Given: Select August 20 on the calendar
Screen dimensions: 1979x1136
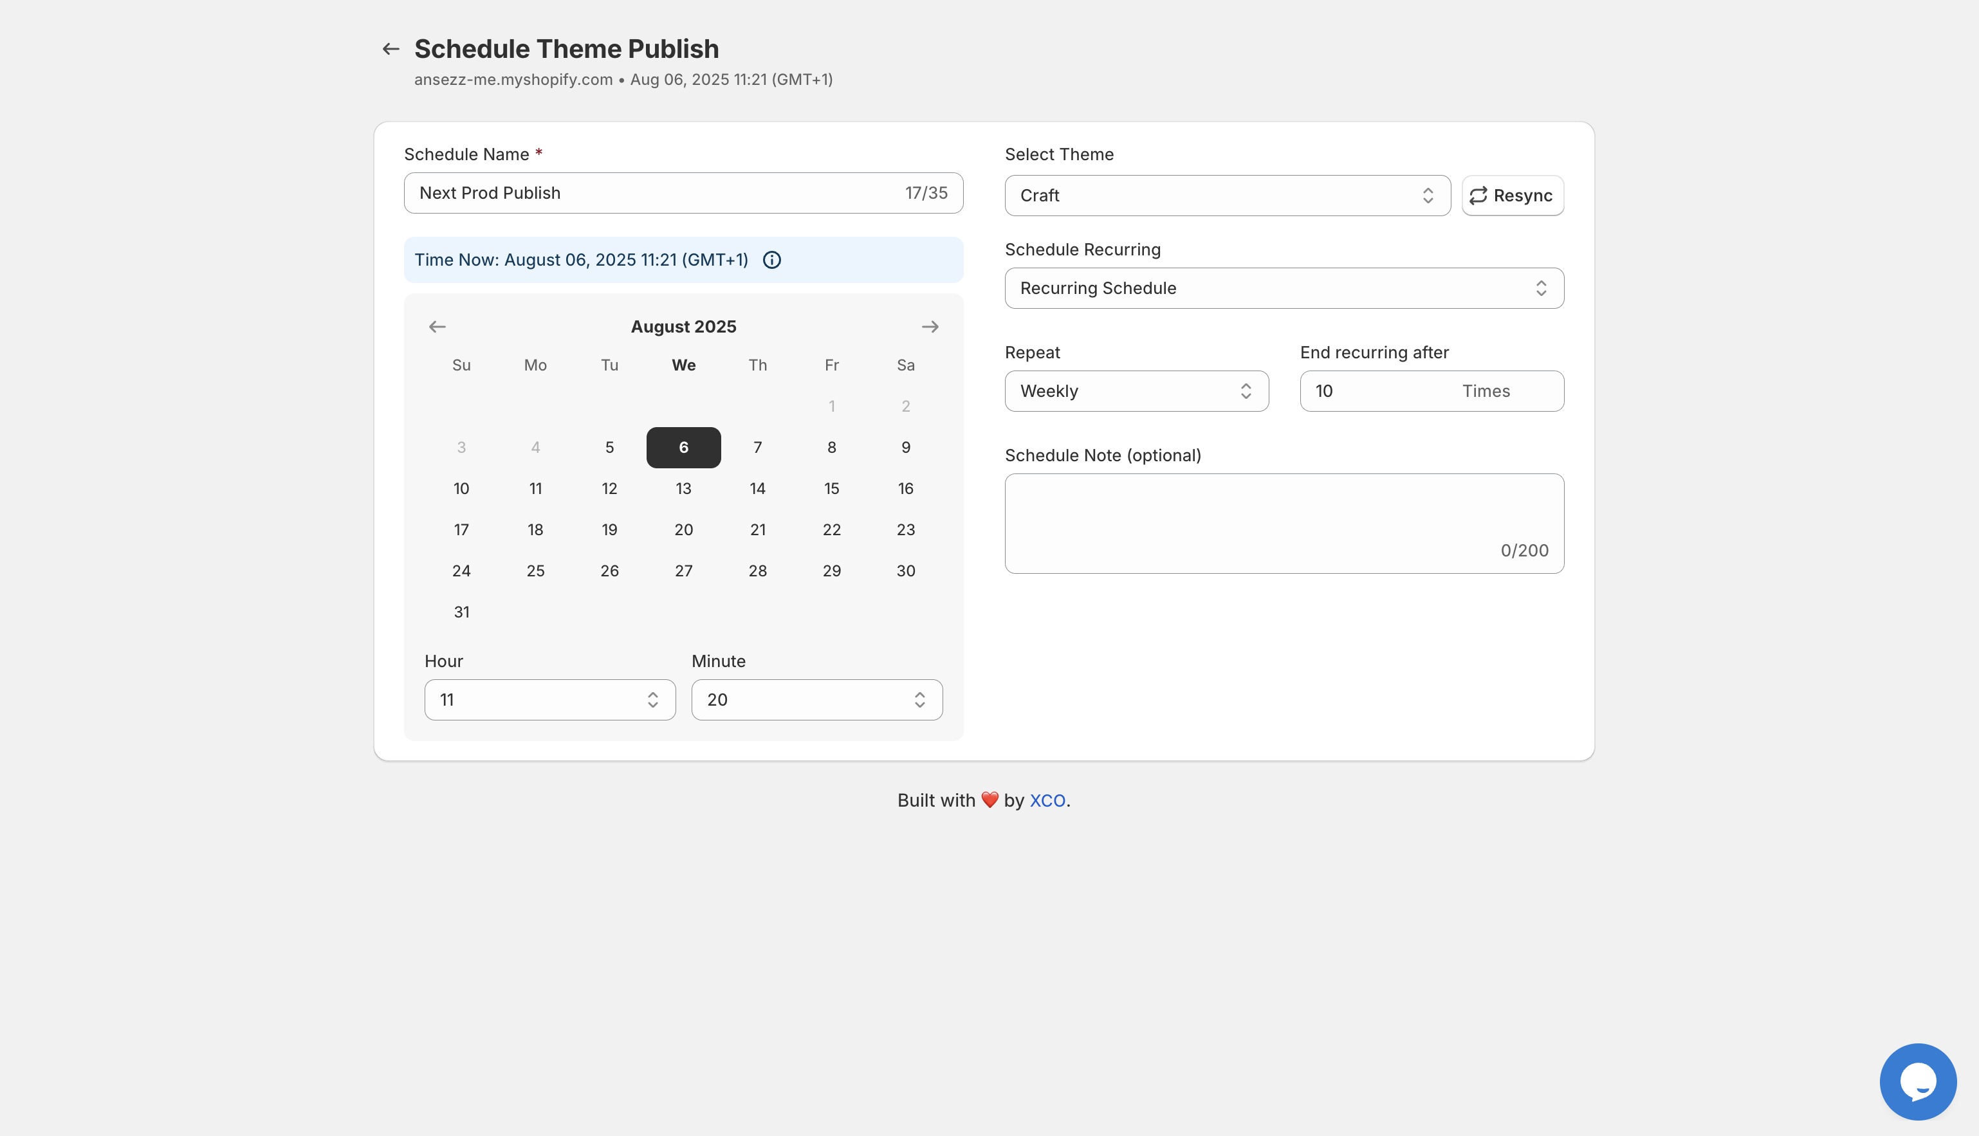Looking at the screenshot, I should 684,529.
